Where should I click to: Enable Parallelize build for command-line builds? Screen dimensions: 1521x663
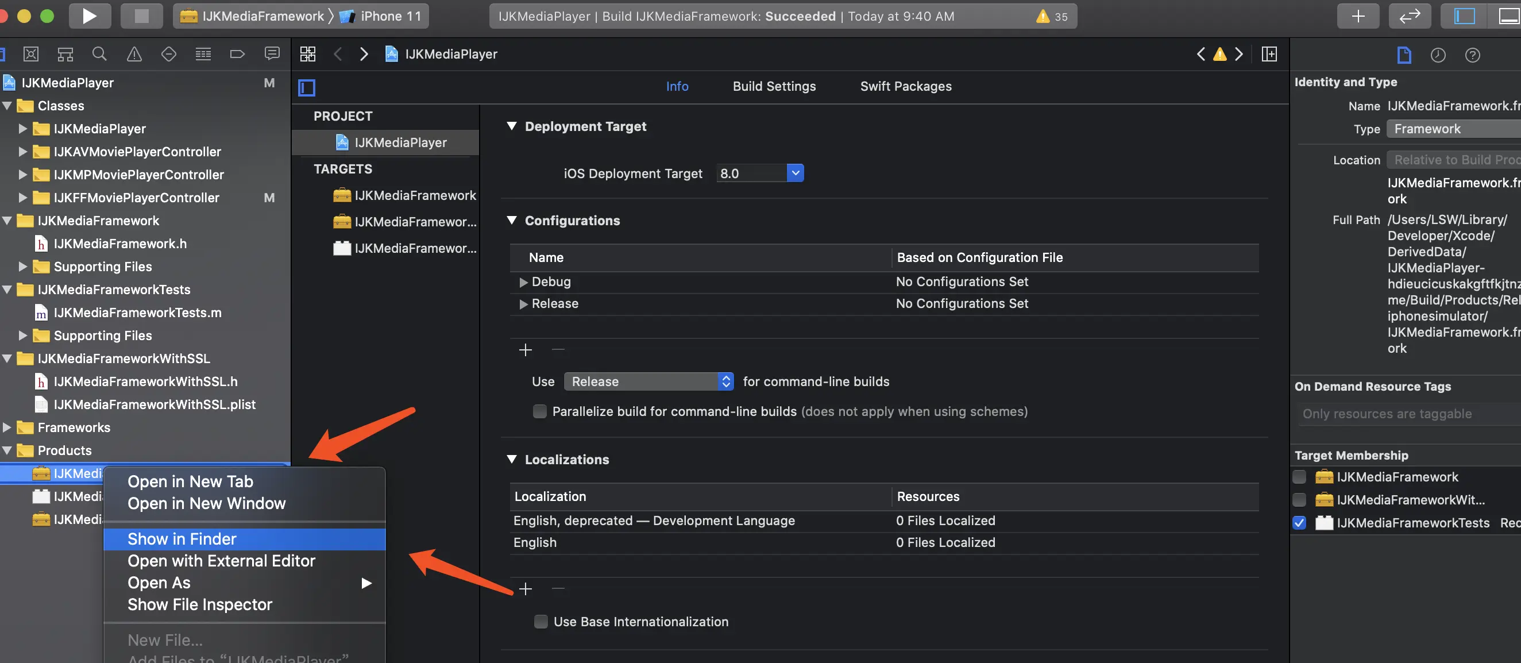(540, 411)
